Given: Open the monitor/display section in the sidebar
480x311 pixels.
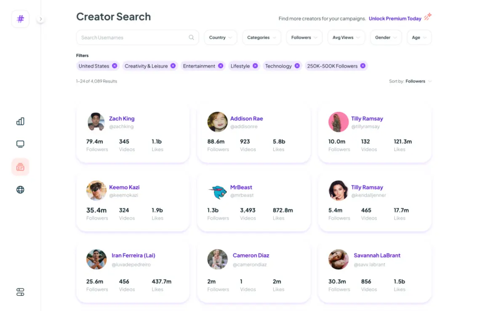Looking at the screenshot, I should (x=20, y=144).
